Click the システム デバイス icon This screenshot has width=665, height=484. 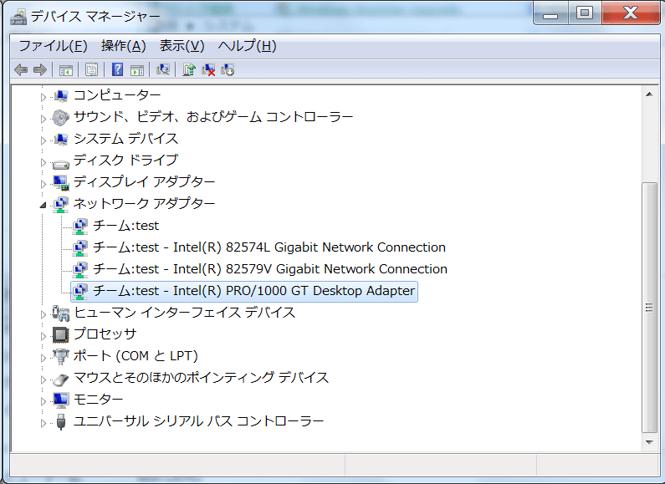tap(61, 139)
